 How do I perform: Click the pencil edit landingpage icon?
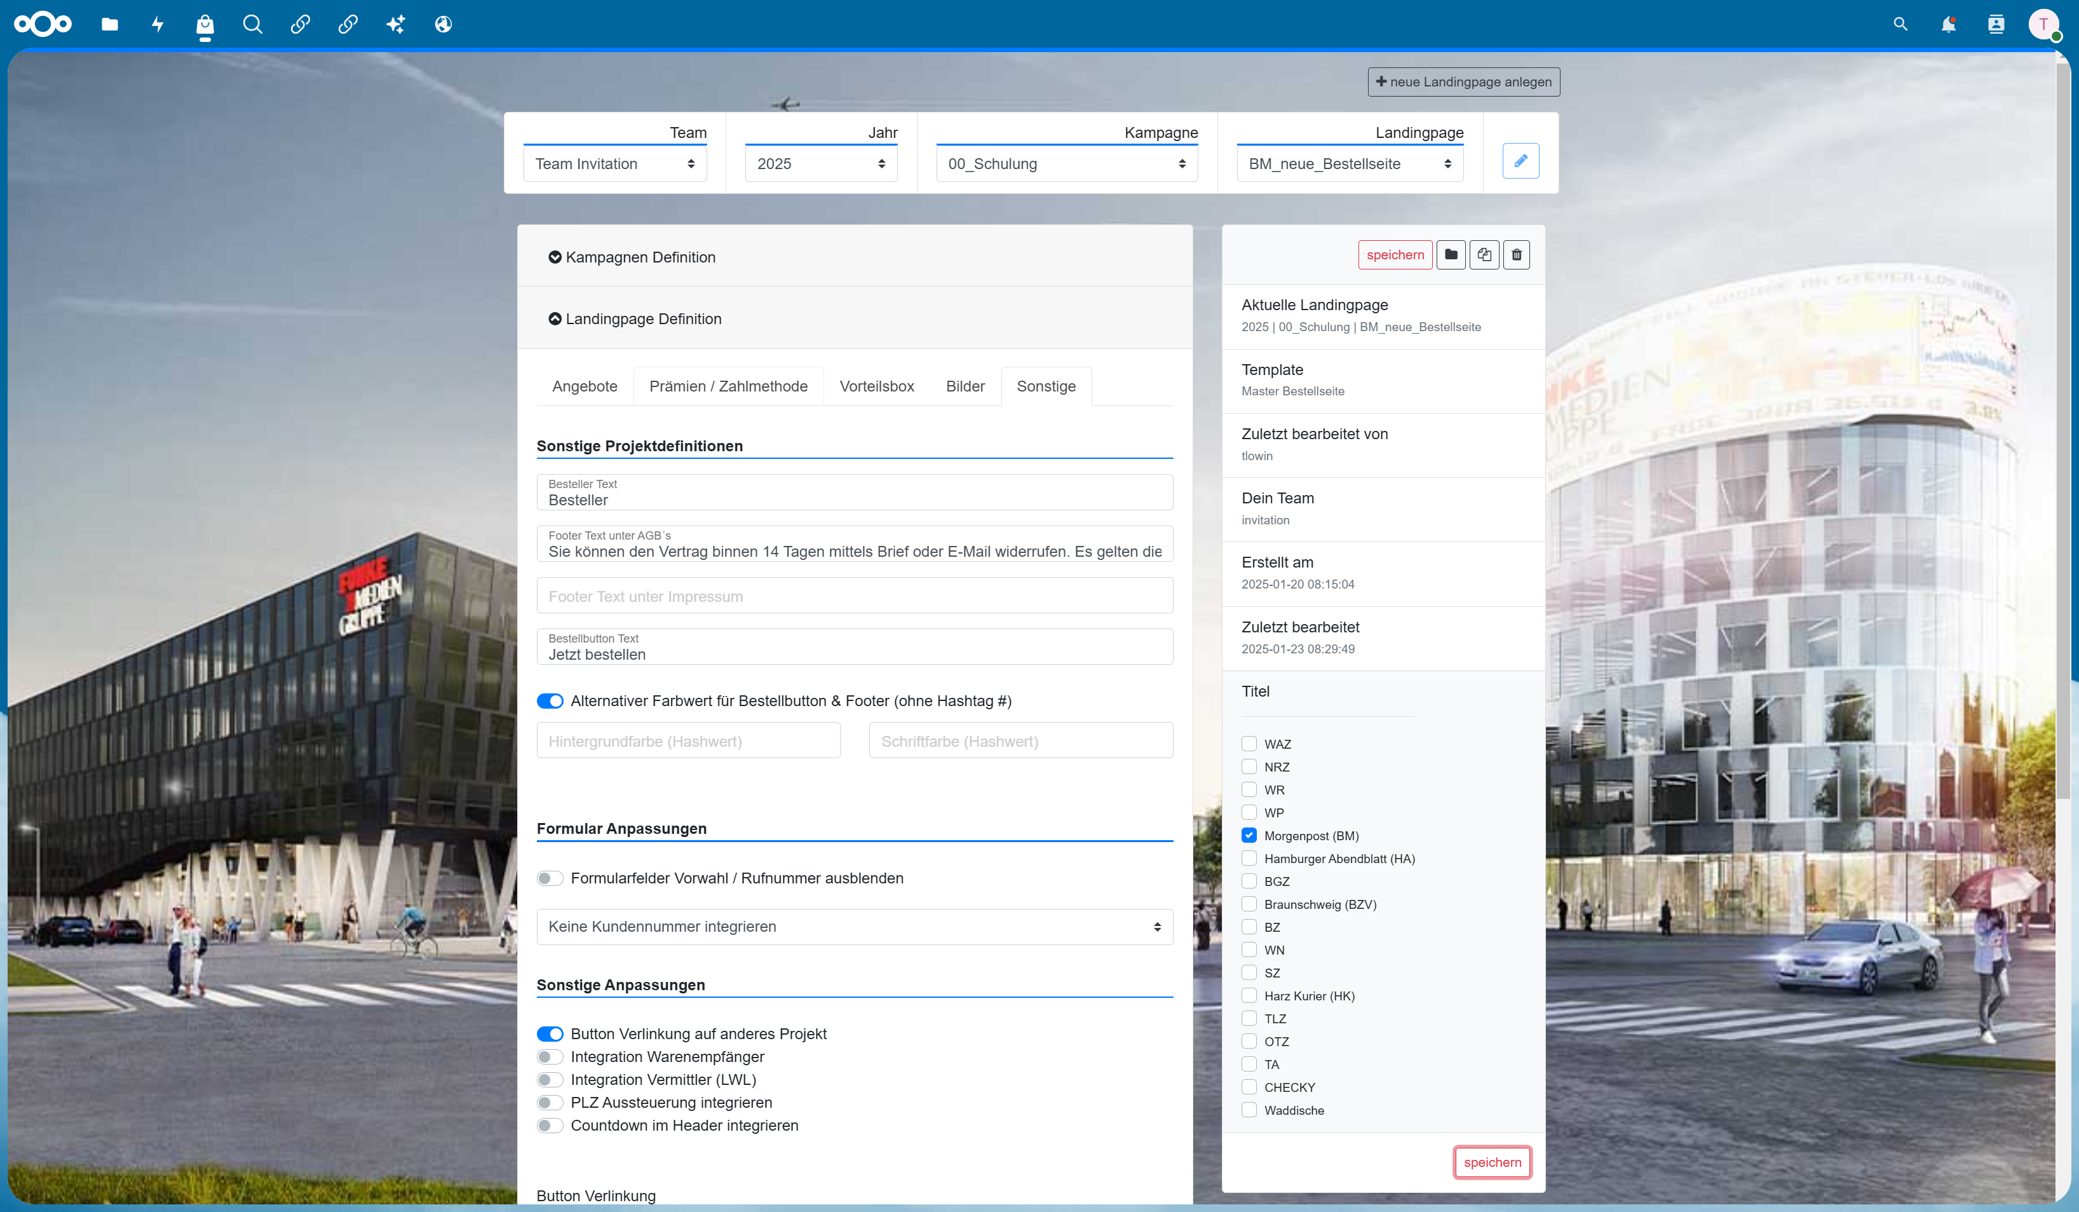(1520, 161)
